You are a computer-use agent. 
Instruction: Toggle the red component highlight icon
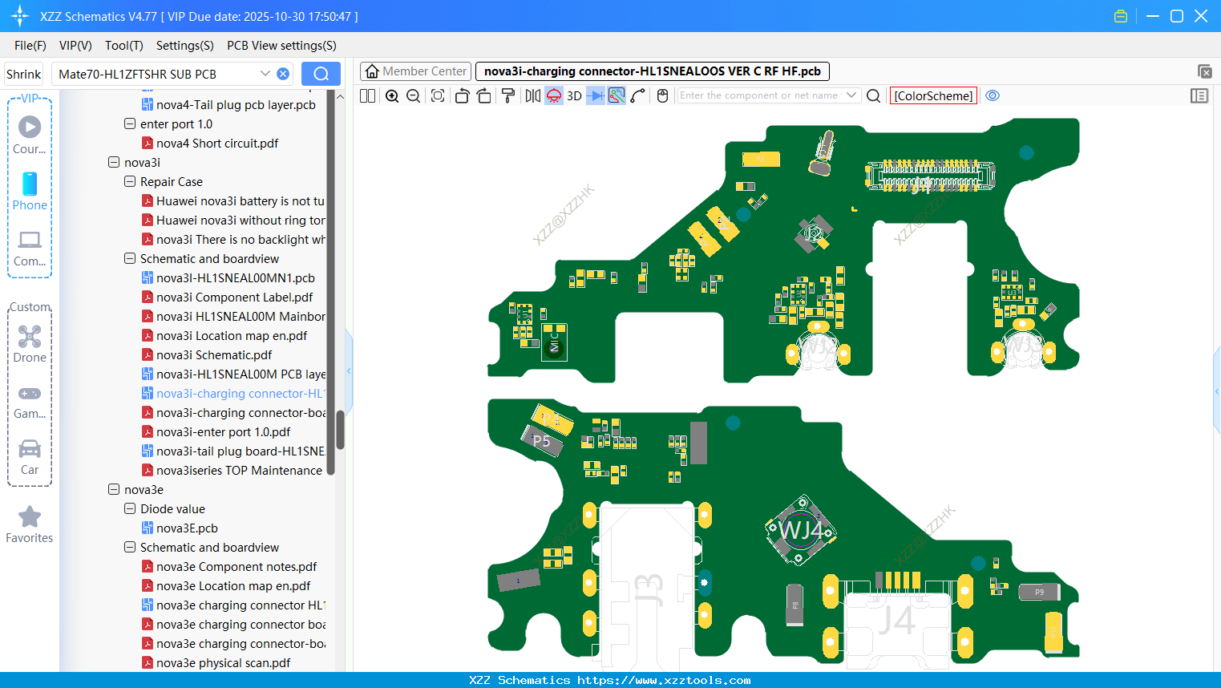point(554,95)
